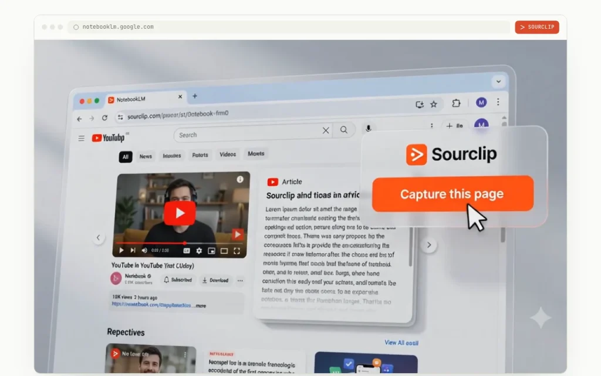The image size is (601, 376).
Task: Mute the video with the volume icon
Action: click(144, 250)
